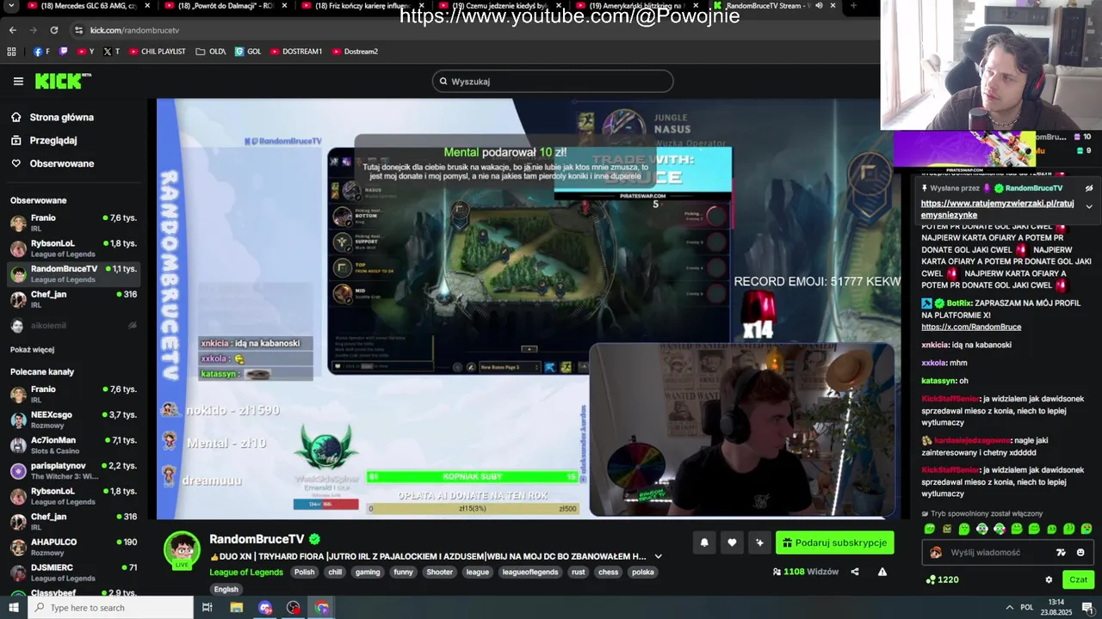Viewport: 1102px width, 619px height.
Task: Report stream with warning triangle icon
Action: coord(882,572)
